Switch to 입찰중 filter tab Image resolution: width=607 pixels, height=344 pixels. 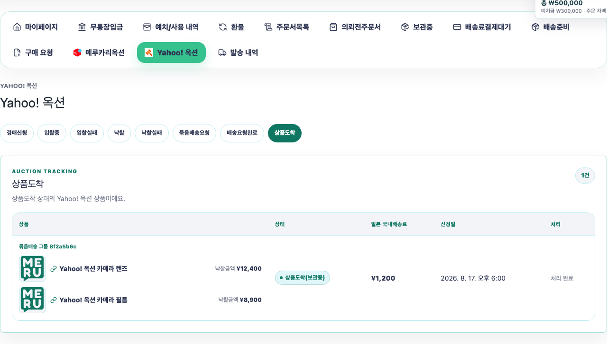click(x=52, y=133)
